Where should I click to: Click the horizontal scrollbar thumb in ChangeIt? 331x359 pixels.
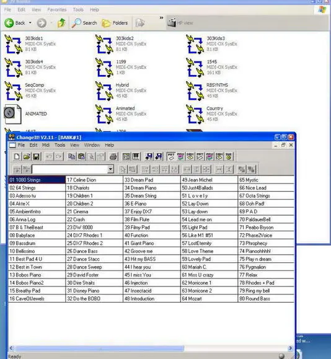point(99,348)
